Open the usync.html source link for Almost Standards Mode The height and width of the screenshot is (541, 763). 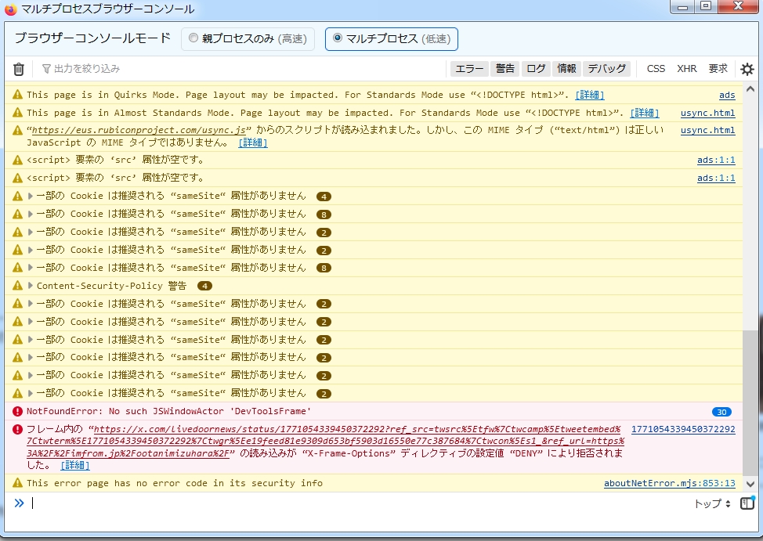click(707, 113)
